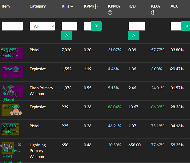Viewport: 190px width, 163px height.
Task: Select the 88.04% KPM percentile value
Action: click(114, 107)
